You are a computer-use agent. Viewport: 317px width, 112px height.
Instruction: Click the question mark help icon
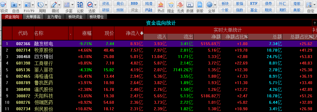click(x=315, y=23)
